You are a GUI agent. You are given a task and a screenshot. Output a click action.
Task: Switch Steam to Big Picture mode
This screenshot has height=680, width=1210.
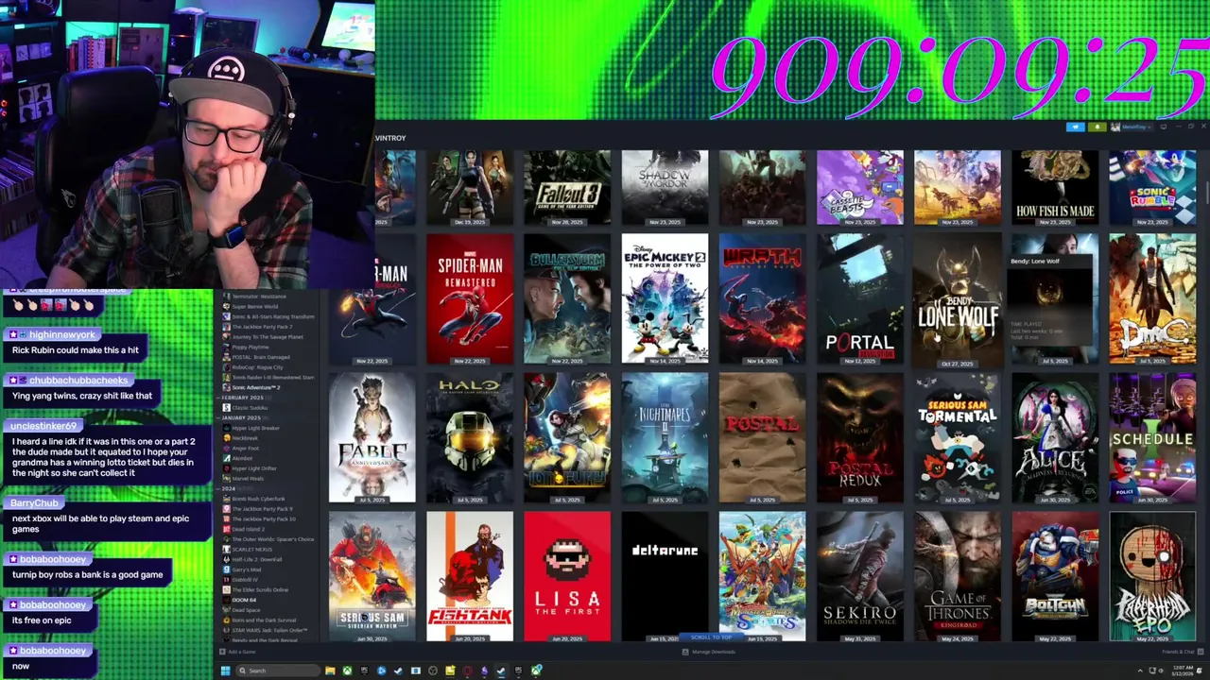pyautogui.click(x=1164, y=127)
